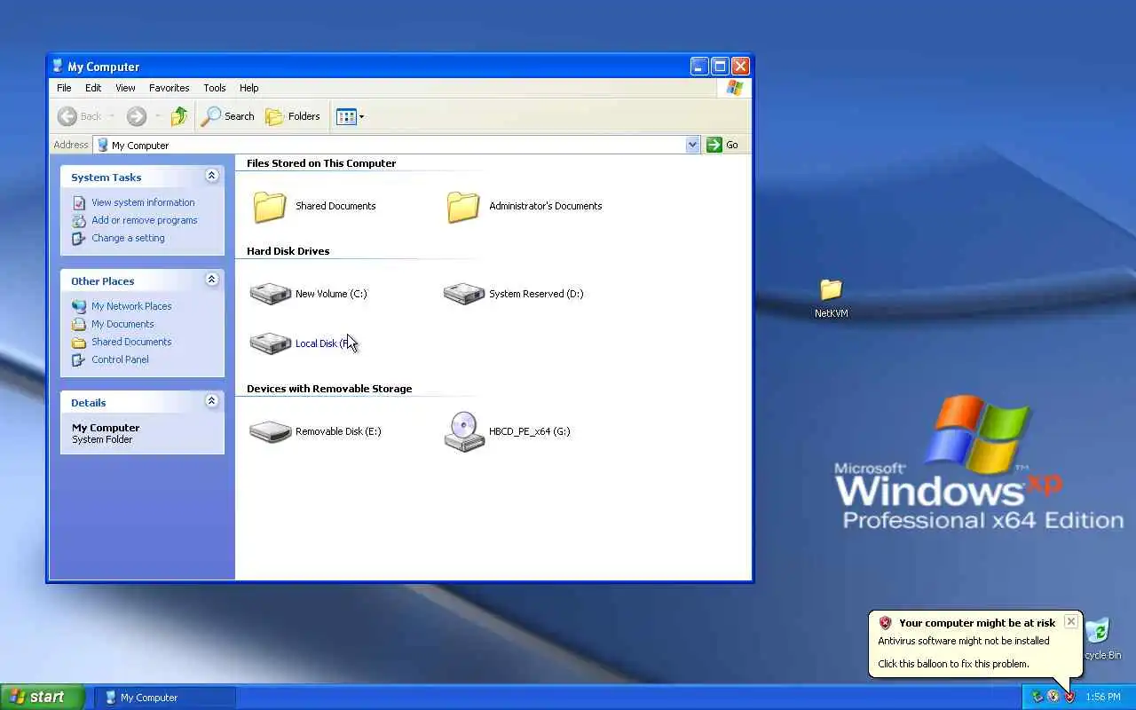The width and height of the screenshot is (1136, 710).
Task: Select HBCD_PE_x64 (G:) disc icon
Action: (464, 431)
